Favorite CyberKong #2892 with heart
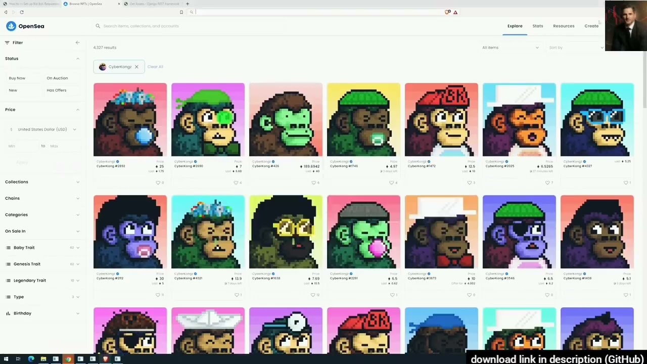This screenshot has width=647, height=364. pyautogui.click(x=158, y=183)
